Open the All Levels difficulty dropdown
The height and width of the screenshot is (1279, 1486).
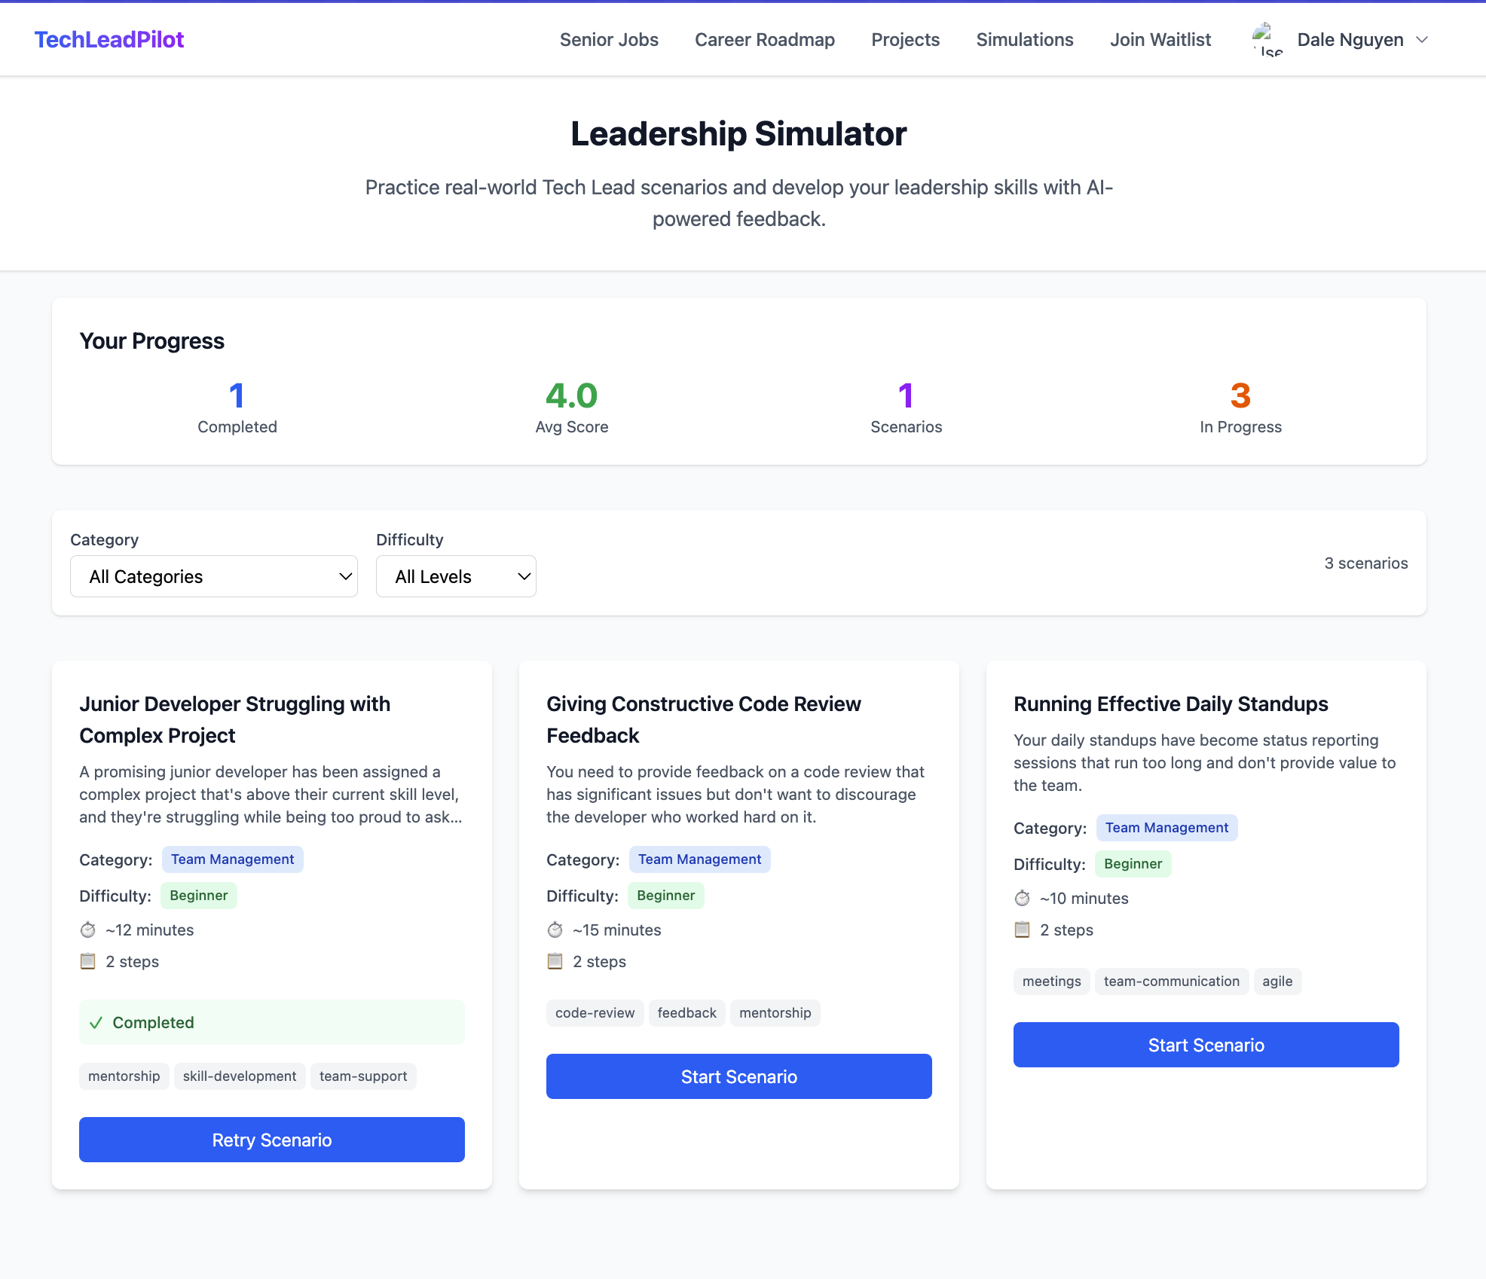(x=455, y=576)
